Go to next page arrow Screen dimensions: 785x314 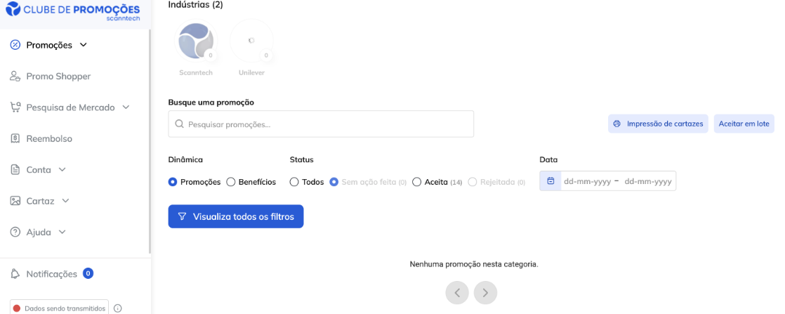pyautogui.click(x=485, y=292)
